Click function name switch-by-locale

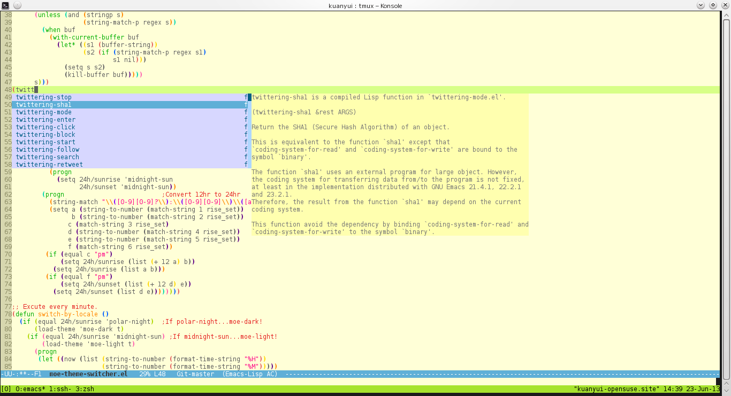click(x=67, y=314)
